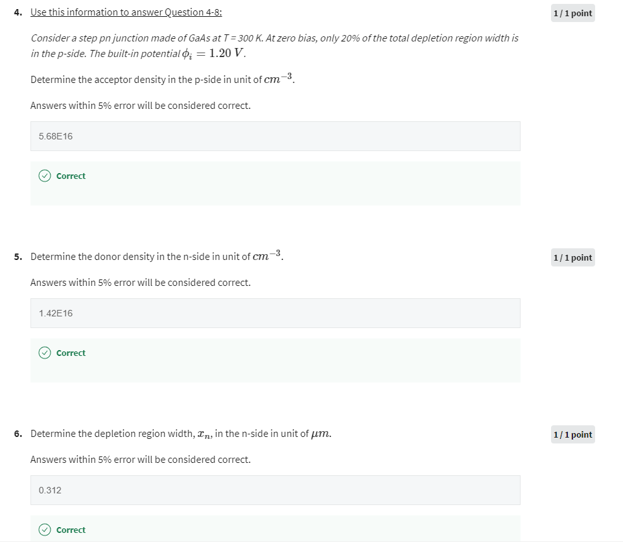The image size is (623, 542).
Task: Select the answer field containing 5.68E16
Action: point(275,136)
